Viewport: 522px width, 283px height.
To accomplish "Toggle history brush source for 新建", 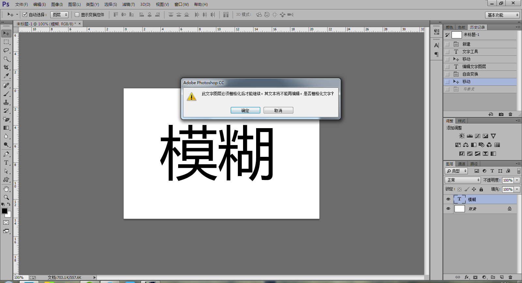I will 447,44.
